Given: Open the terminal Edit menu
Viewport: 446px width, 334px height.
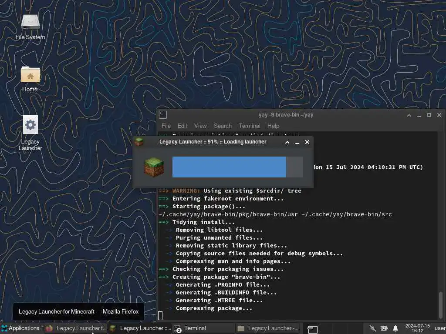Looking at the screenshot, I should click(182, 126).
